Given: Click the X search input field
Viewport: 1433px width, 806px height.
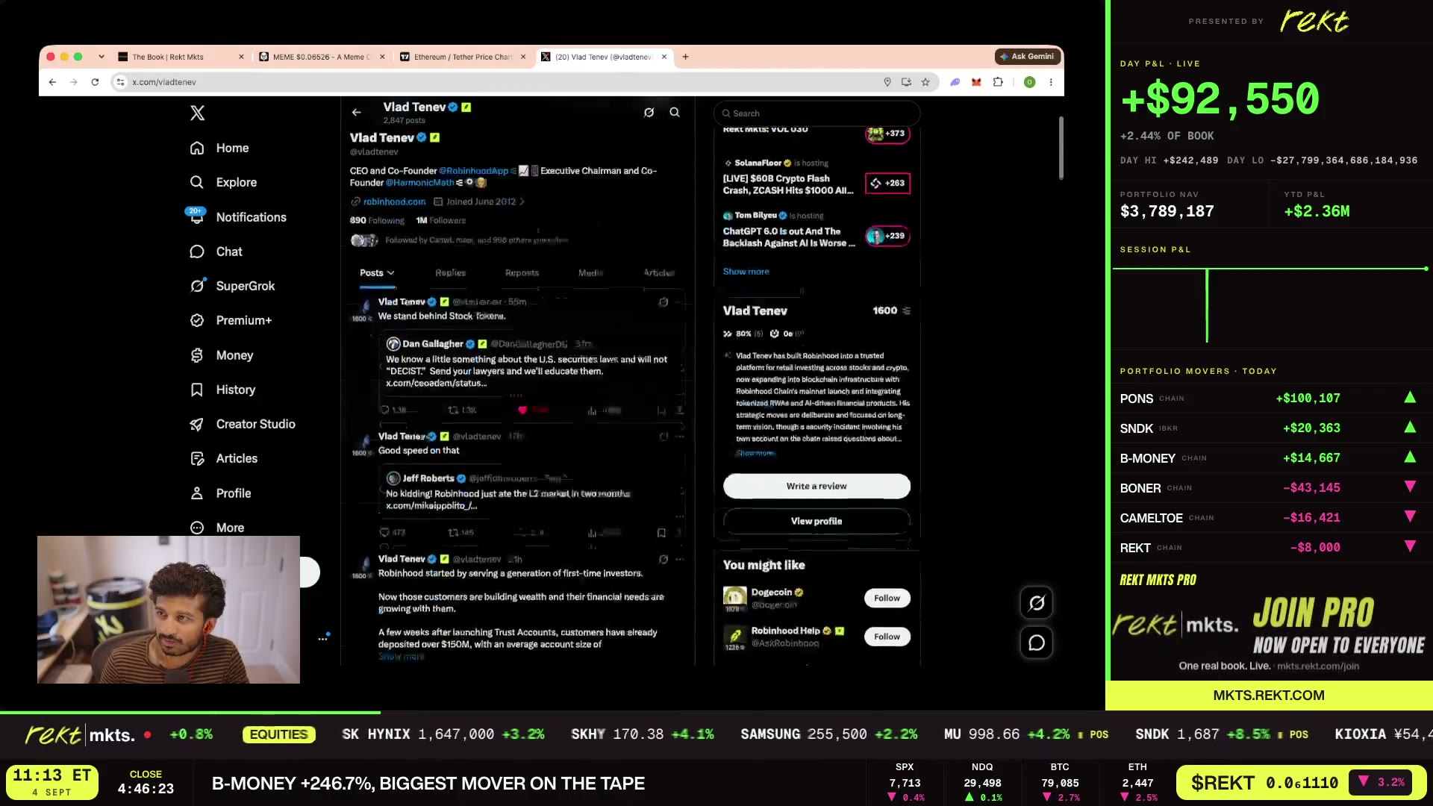Looking at the screenshot, I should click(817, 113).
